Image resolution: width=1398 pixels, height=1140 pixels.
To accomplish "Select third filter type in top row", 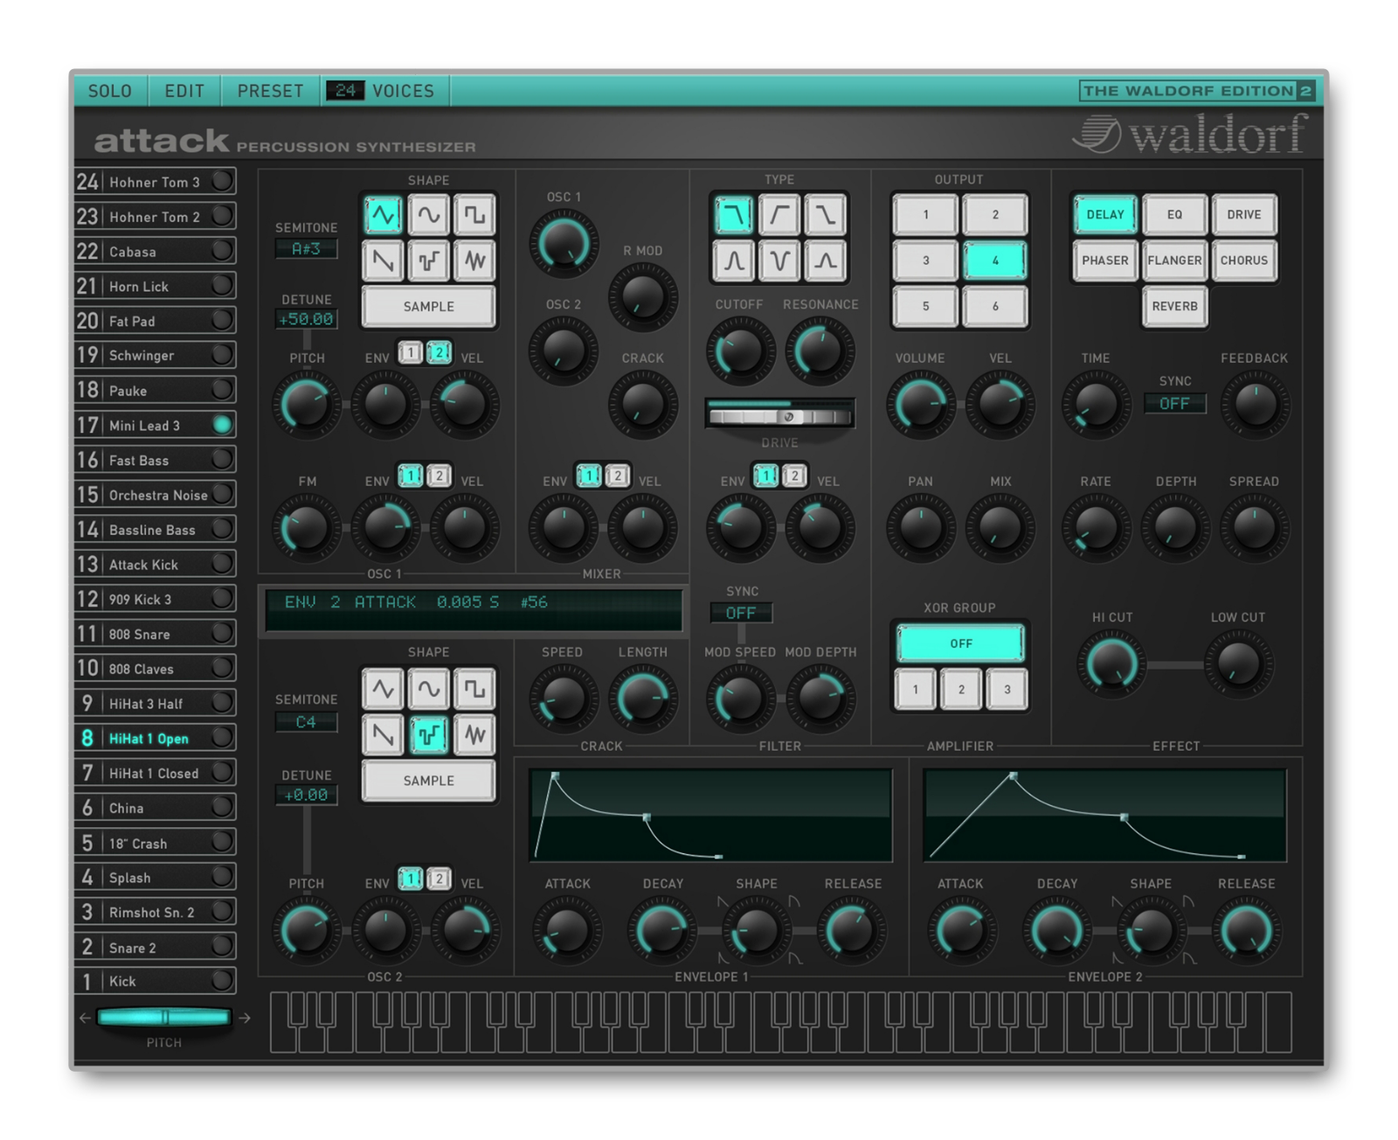I will point(824,215).
